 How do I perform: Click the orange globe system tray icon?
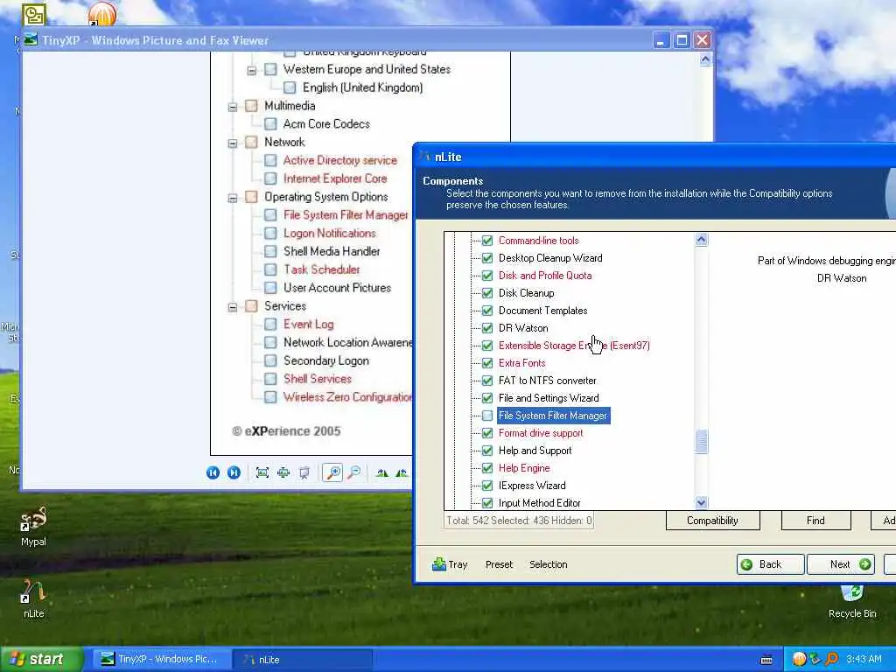[x=799, y=660]
